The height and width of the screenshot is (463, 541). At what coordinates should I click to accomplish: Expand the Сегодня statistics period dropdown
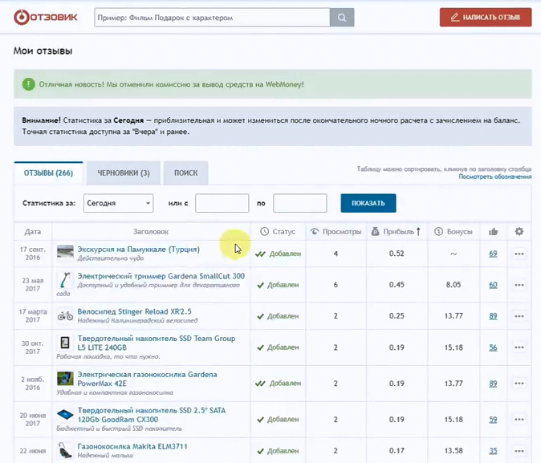(117, 203)
